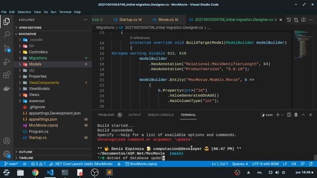Click the main branch status bar item
Screen dimensions: 317x178
(11, 164)
